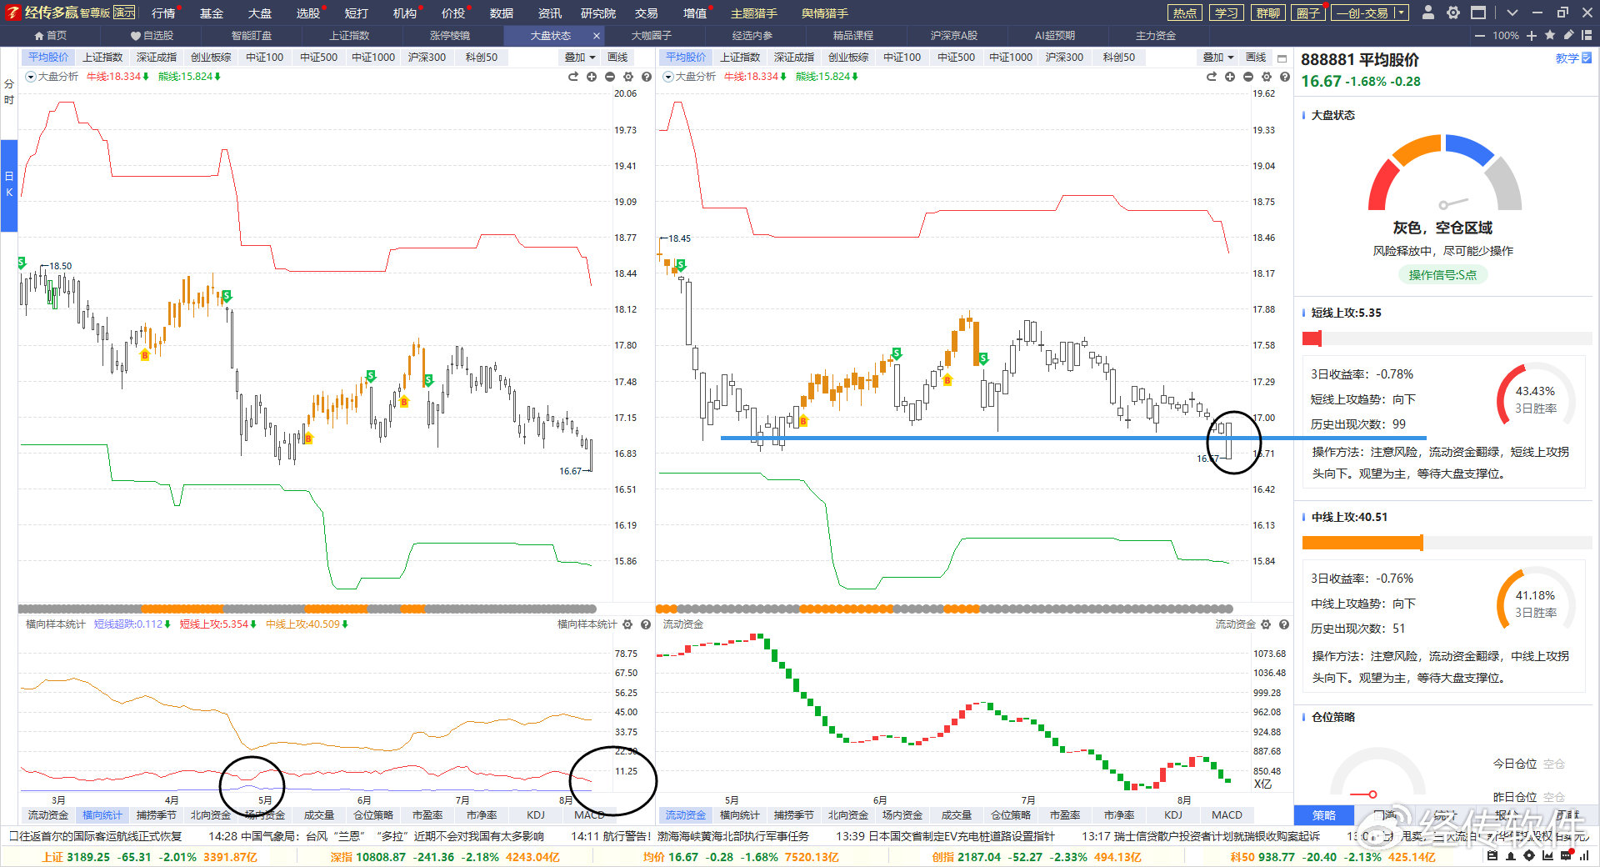Expand the 叠加 dropdown on left chart
The width and height of the screenshot is (1600, 867).
coord(579,58)
